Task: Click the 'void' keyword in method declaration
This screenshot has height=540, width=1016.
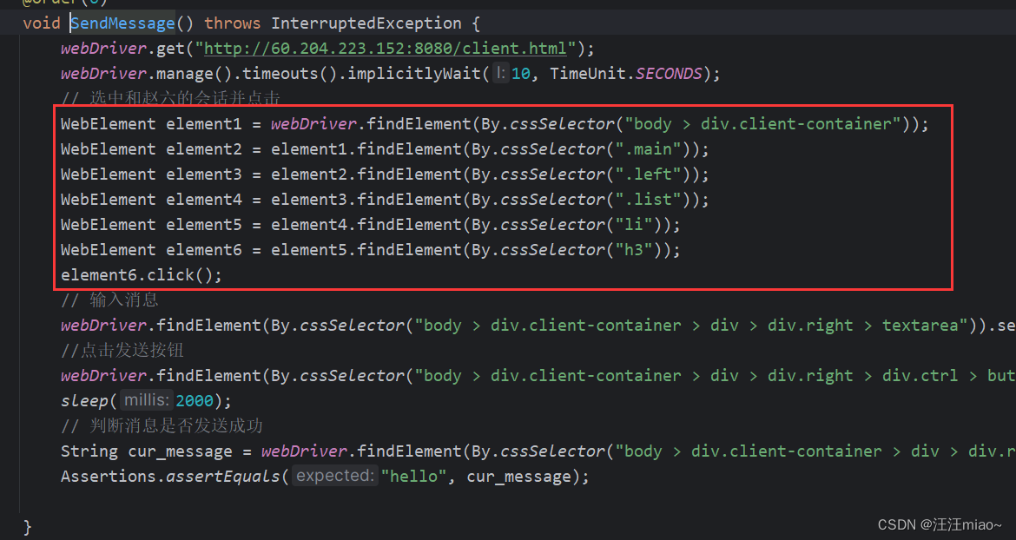Action: tap(42, 23)
